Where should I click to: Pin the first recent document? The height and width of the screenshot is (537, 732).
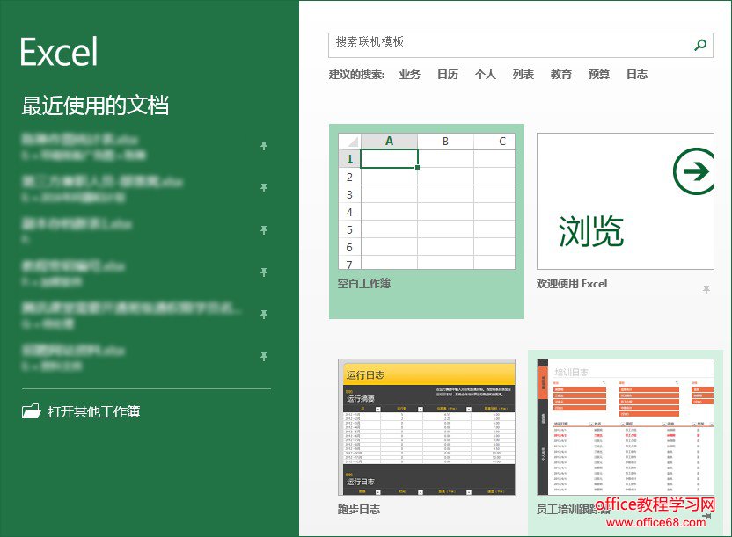click(x=264, y=146)
